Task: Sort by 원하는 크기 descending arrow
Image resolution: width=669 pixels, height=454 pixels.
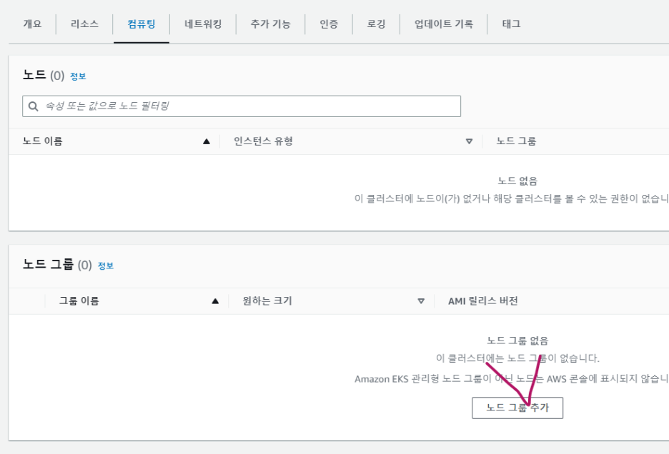Action: coord(421,301)
